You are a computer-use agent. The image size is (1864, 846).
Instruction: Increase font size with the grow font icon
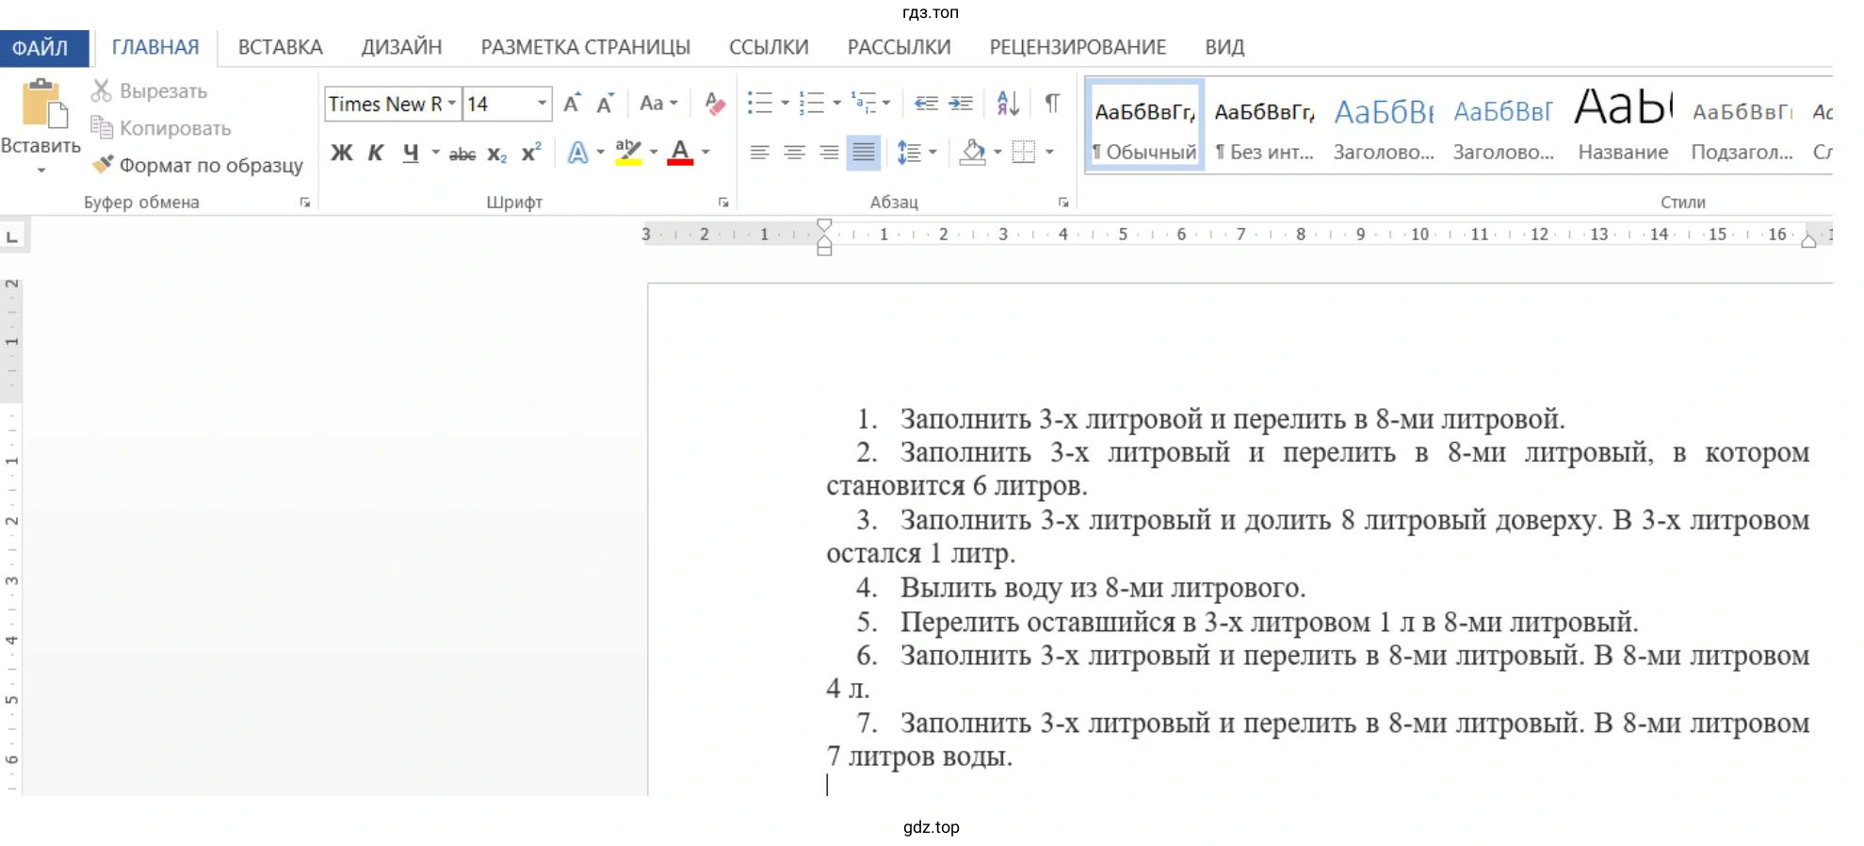click(x=572, y=104)
